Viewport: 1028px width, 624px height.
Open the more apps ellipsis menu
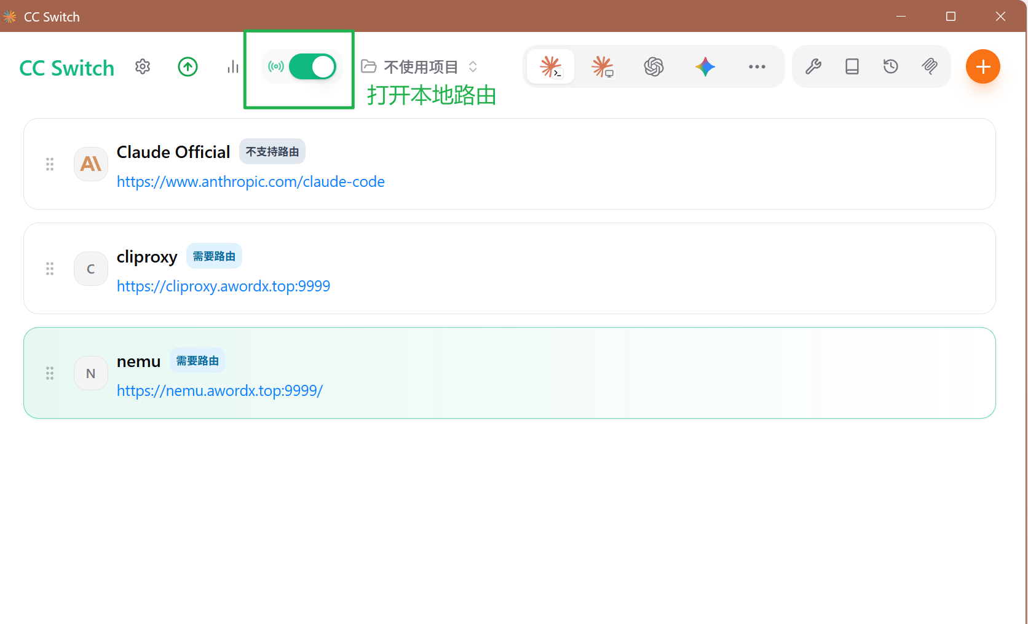[x=757, y=66]
